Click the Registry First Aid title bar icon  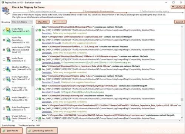click(x=3, y=3)
